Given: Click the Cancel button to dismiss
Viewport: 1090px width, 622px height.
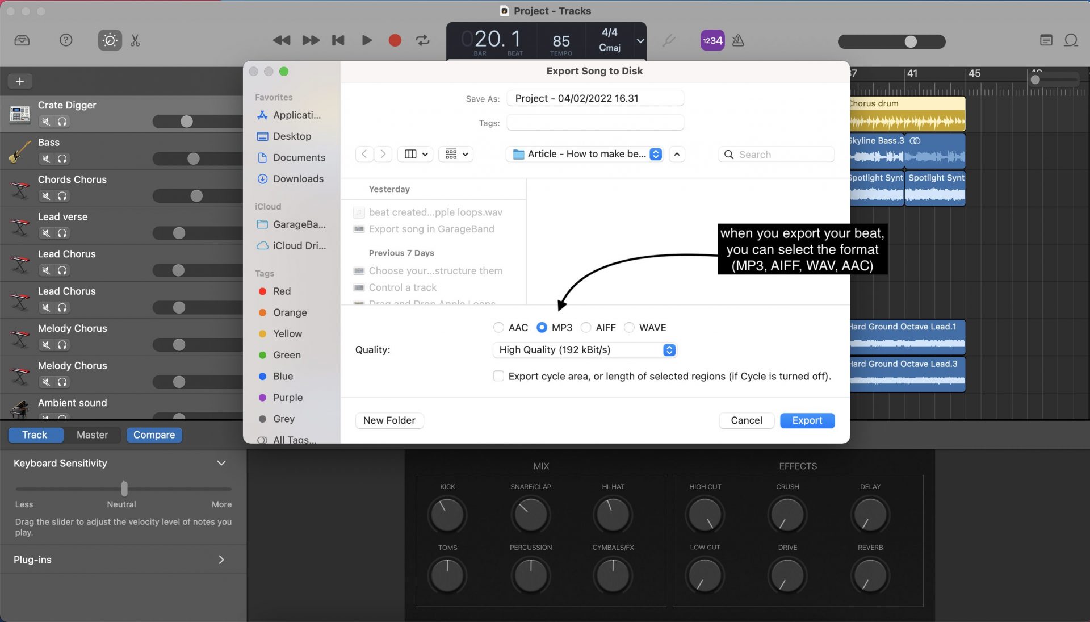Looking at the screenshot, I should click(x=747, y=420).
